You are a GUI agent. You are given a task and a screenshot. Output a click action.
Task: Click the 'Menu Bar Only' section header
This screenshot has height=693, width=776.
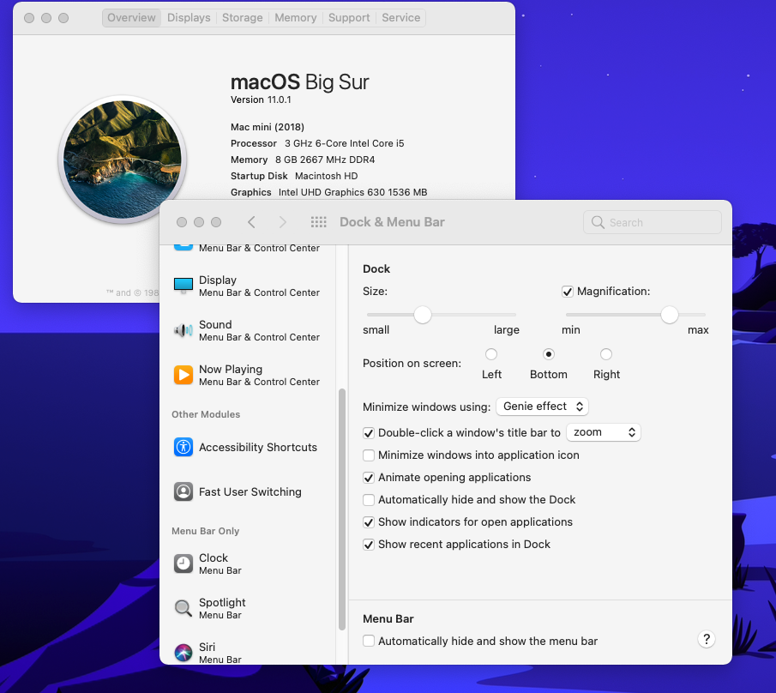click(206, 531)
